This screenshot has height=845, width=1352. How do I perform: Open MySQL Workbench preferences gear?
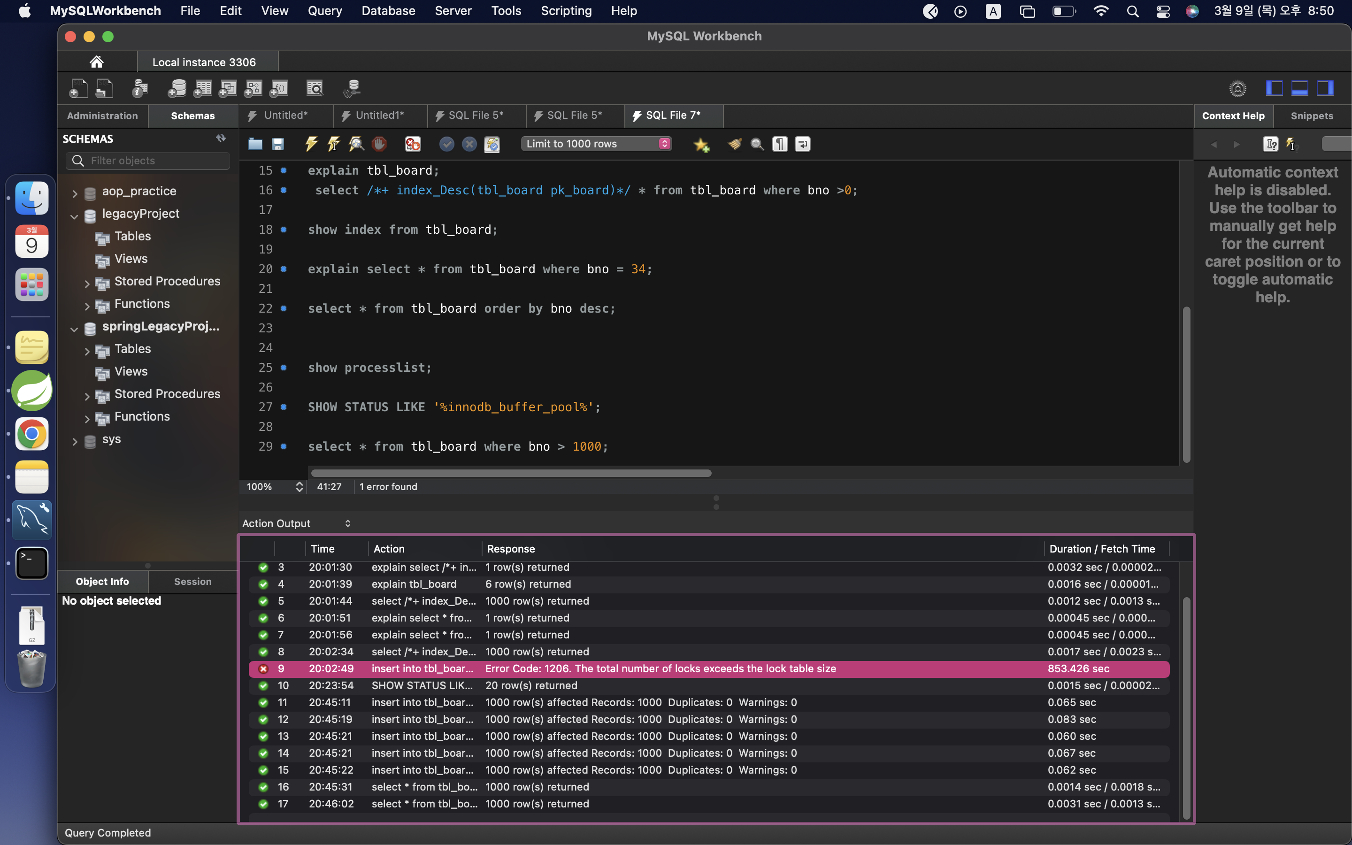pyautogui.click(x=1237, y=88)
